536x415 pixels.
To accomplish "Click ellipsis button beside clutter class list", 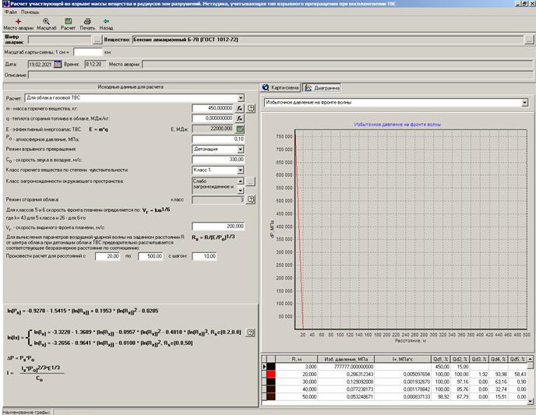I will pyautogui.click(x=251, y=182).
